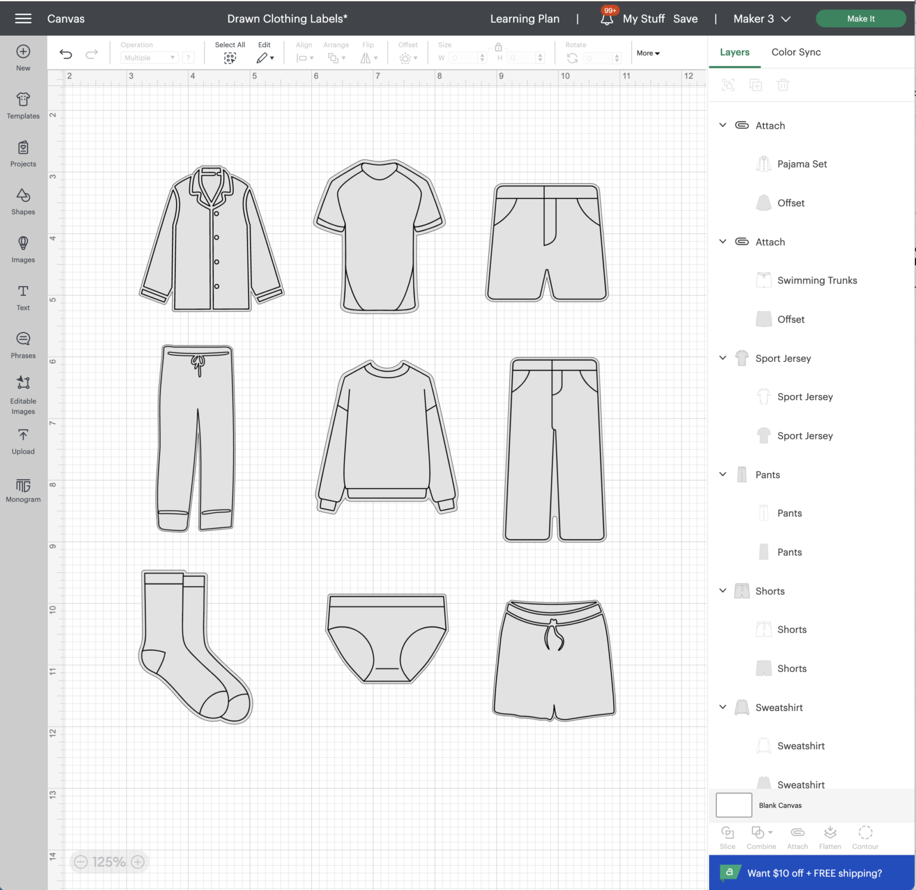
Task: Click Save in the top bar
Action: [x=685, y=18]
